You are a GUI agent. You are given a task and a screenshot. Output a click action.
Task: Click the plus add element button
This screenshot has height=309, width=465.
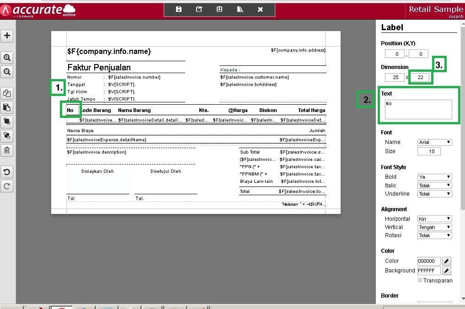click(x=7, y=36)
